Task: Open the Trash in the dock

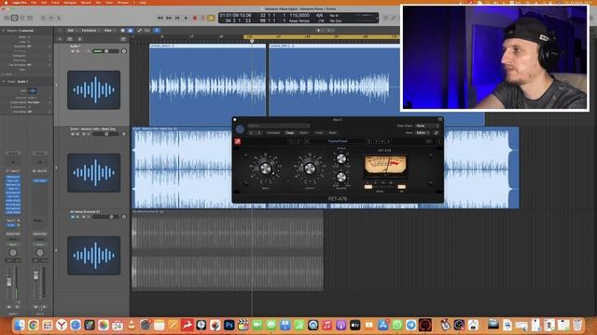Action: 577,325
